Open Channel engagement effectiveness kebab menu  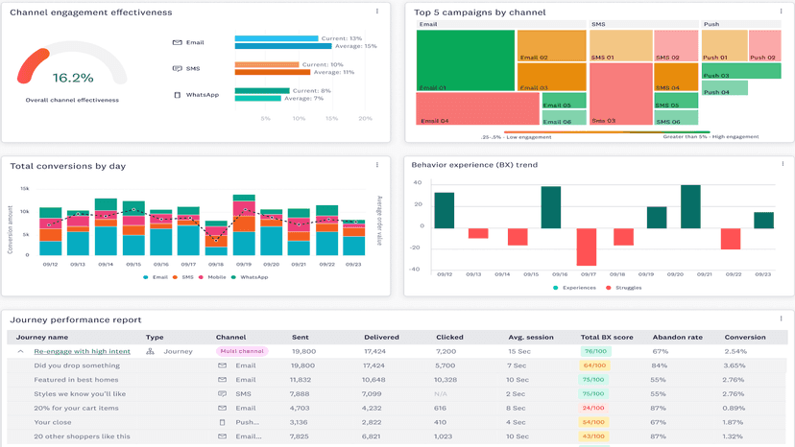pyautogui.click(x=376, y=12)
